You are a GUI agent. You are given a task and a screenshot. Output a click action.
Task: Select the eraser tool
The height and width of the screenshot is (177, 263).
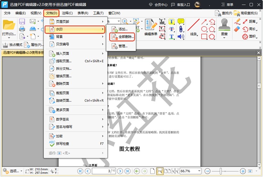(237, 29)
